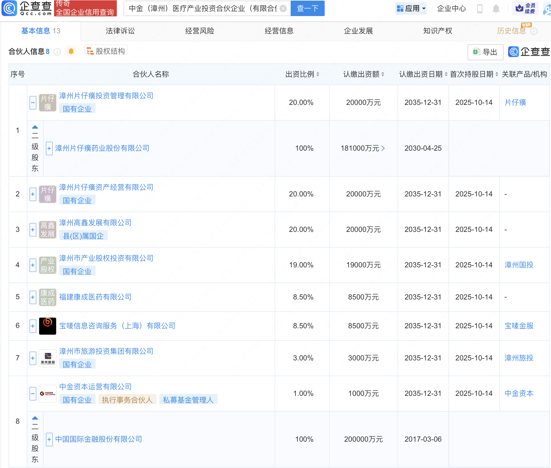The width and height of the screenshot is (551, 468).
Task: Sort by 出资比例 column
Action: coord(303,74)
